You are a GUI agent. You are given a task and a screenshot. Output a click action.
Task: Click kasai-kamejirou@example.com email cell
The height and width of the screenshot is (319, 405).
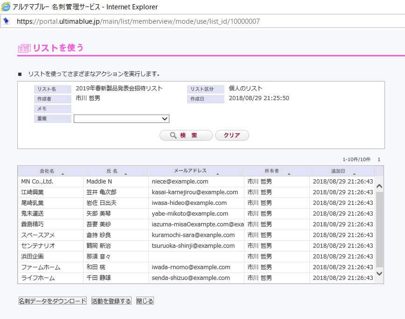pyautogui.click(x=196, y=192)
